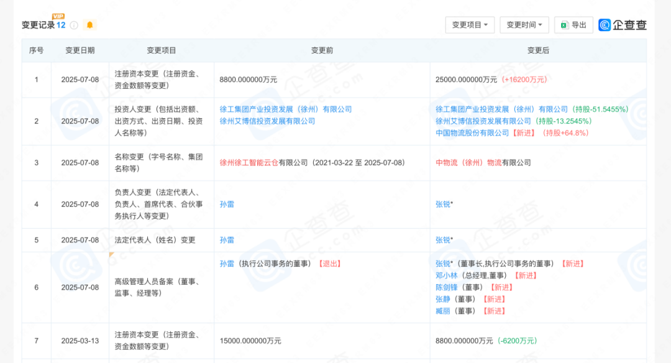Viewport: 671px width, 363px height.
Task: Open the 陈剑锋 director link
Action: (x=446, y=287)
